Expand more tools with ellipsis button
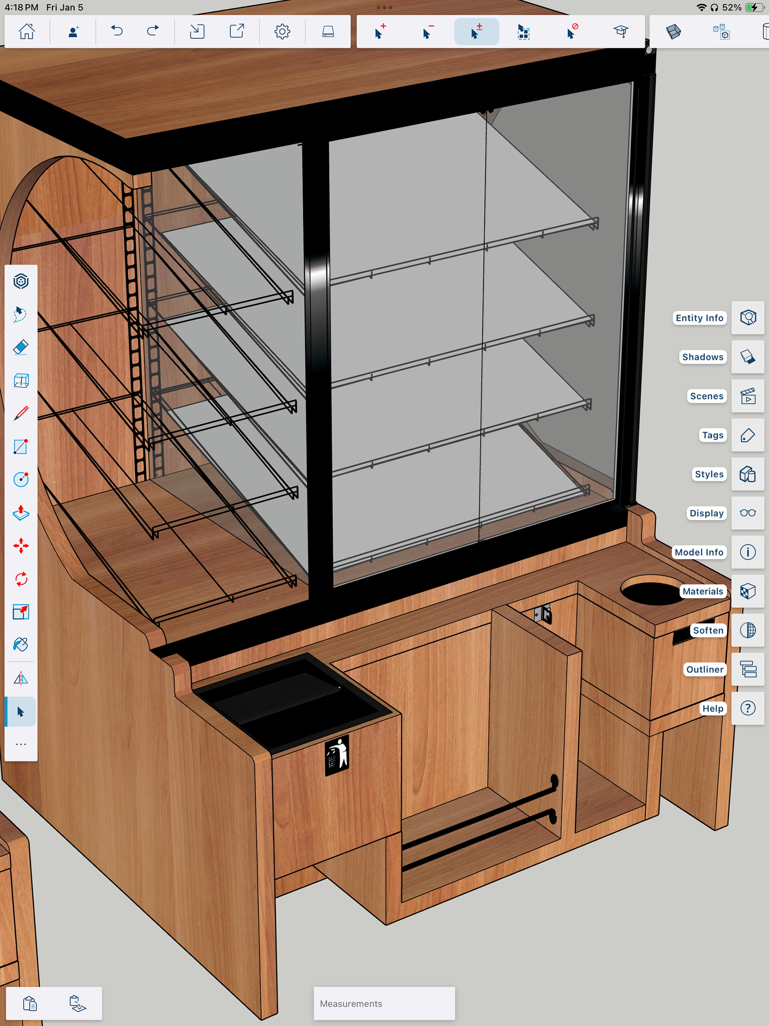The height and width of the screenshot is (1026, 769). (21, 744)
